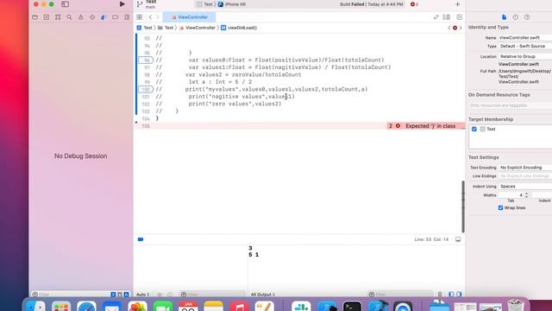Toggle code review changes arrows icon
Image resolution: width=552 pixels, height=311 pixels.
pos(436,17)
